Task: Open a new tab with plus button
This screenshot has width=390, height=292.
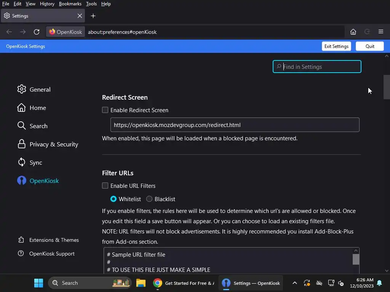Action: click(x=93, y=16)
